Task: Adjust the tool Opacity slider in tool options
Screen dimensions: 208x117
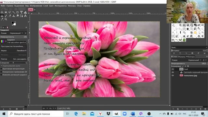Action: tap(14, 37)
